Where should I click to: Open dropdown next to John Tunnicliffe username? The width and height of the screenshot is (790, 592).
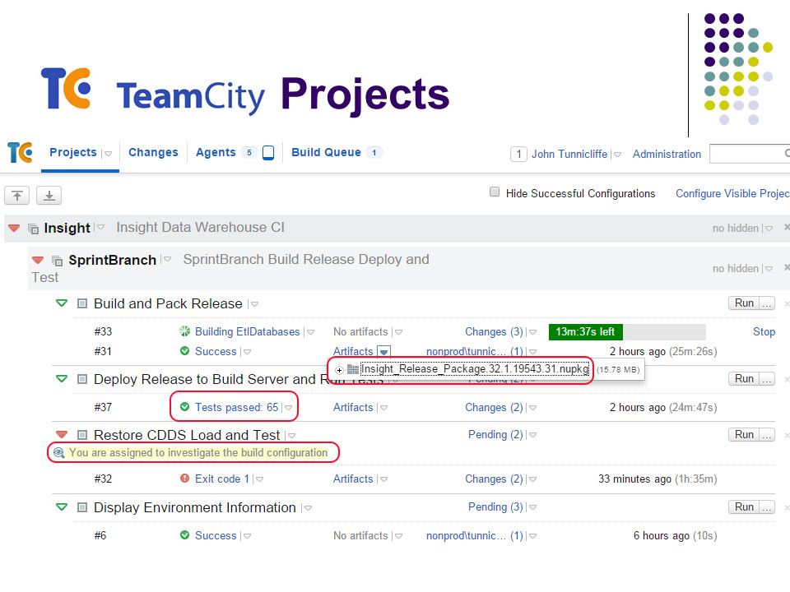pyautogui.click(x=617, y=155)
